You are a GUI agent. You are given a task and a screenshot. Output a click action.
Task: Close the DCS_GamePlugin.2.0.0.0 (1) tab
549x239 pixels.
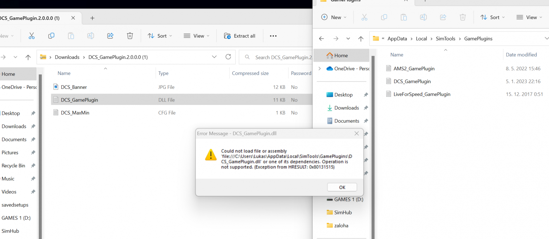coord(73,18)
